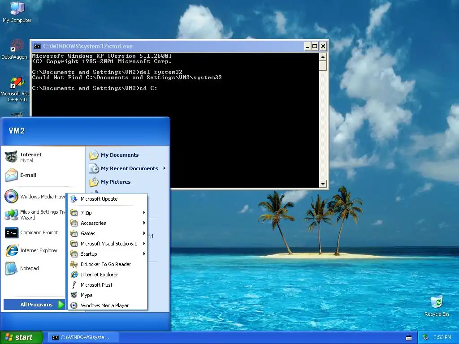Click the My Recent Documents icon
The image size is (459, 344).
94,168
